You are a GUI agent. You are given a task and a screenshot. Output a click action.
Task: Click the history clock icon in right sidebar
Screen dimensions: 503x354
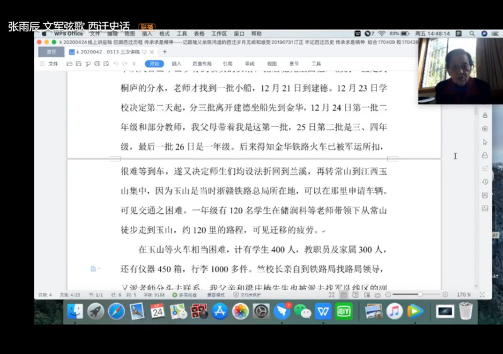point(485,182)
